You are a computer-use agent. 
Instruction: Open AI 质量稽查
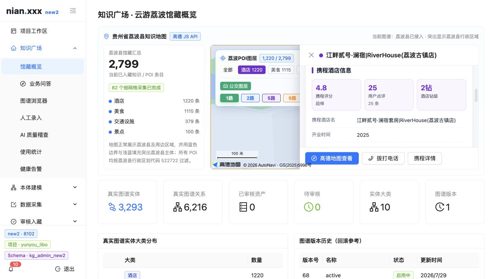43,135
